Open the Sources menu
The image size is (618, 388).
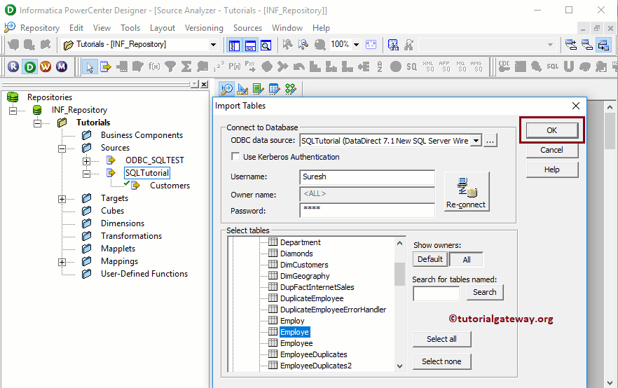(x=247, y=28)
